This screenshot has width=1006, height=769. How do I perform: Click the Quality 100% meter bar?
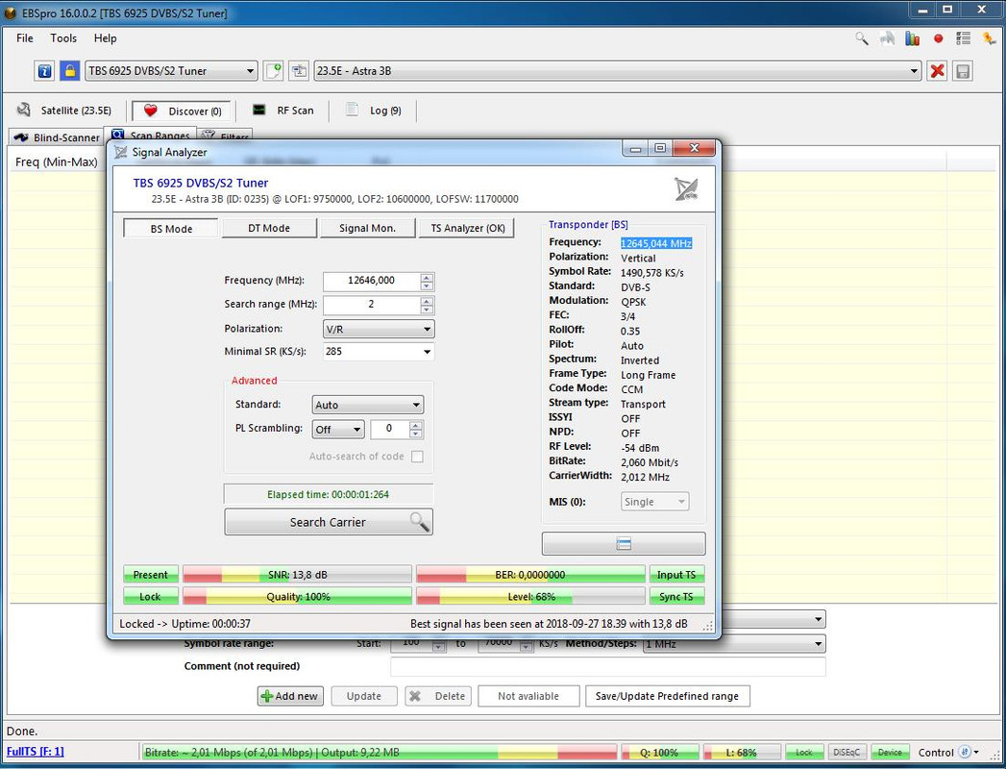click(298, 596)
